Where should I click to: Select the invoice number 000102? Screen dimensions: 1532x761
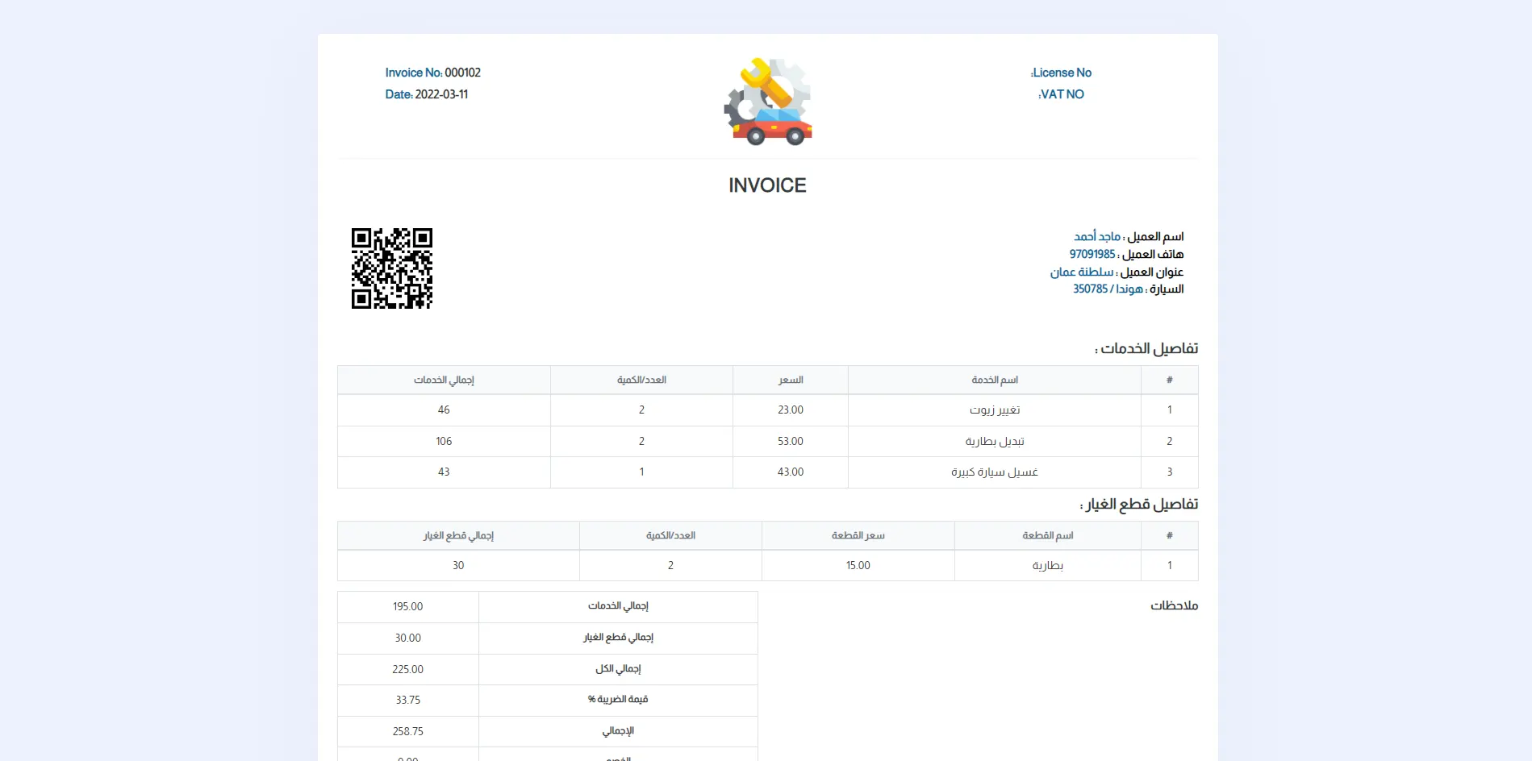[x=462, y=73]
